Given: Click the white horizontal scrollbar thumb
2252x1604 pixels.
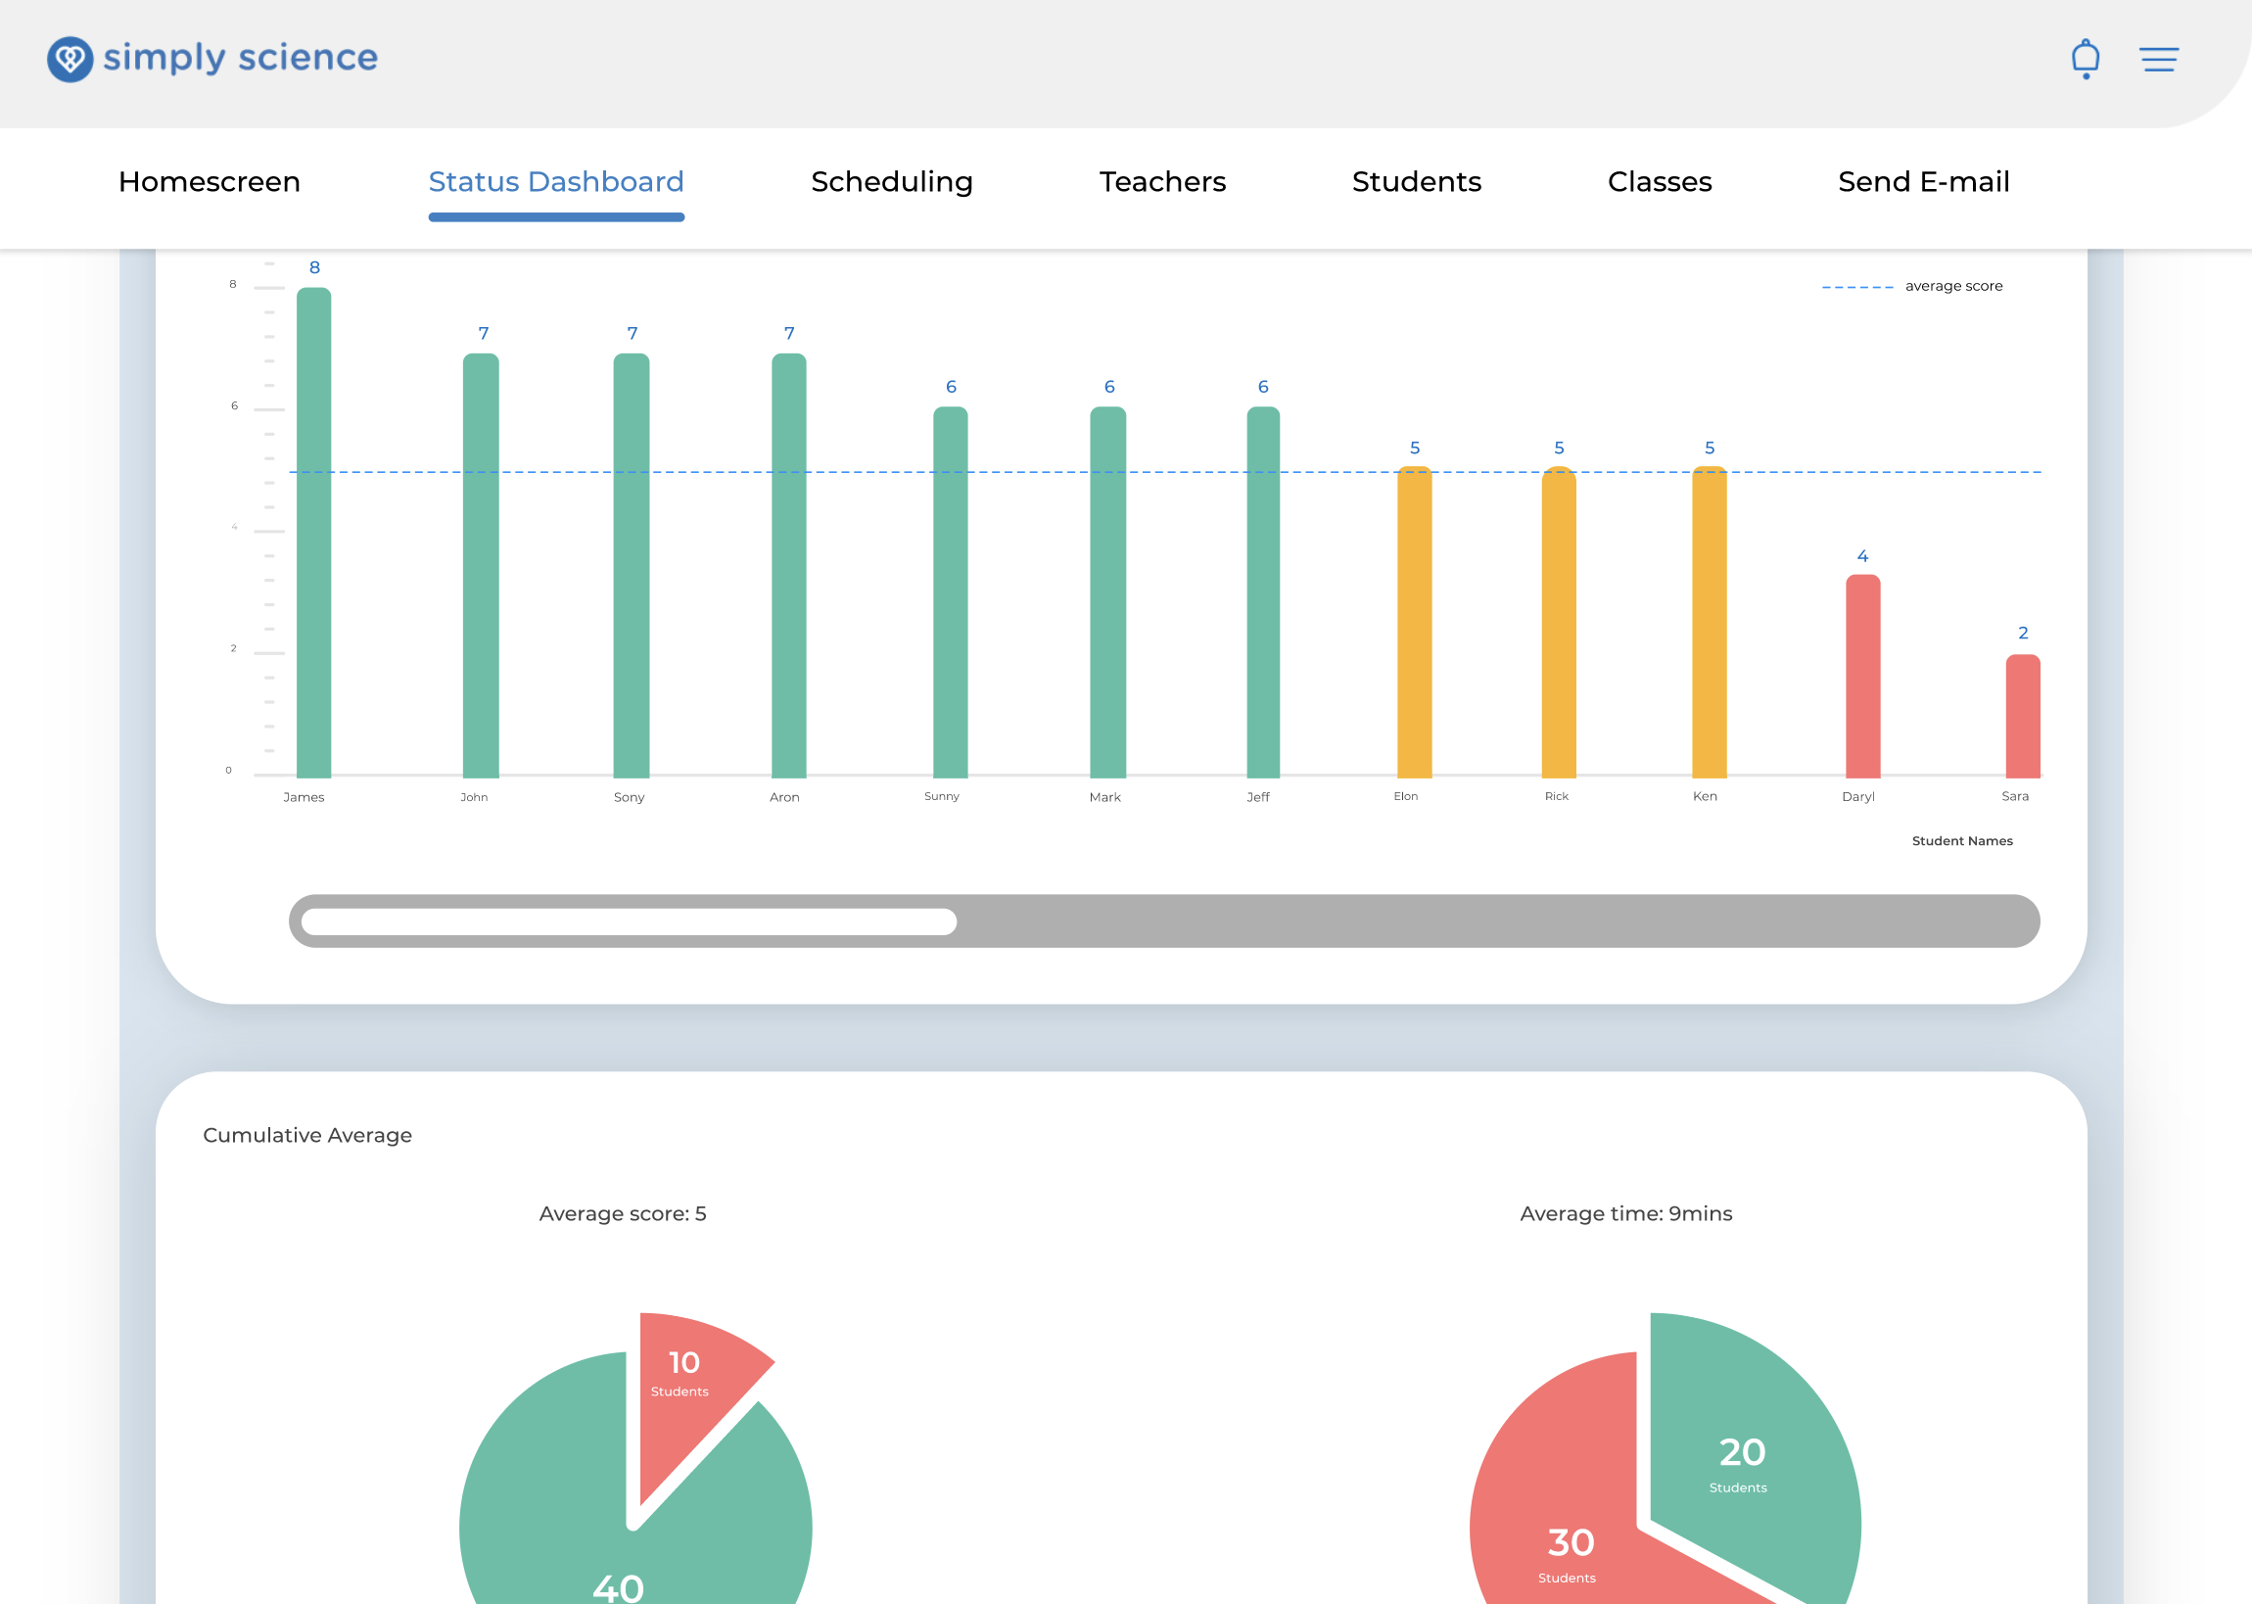Looking at the screenshot, I should [628, 921].
